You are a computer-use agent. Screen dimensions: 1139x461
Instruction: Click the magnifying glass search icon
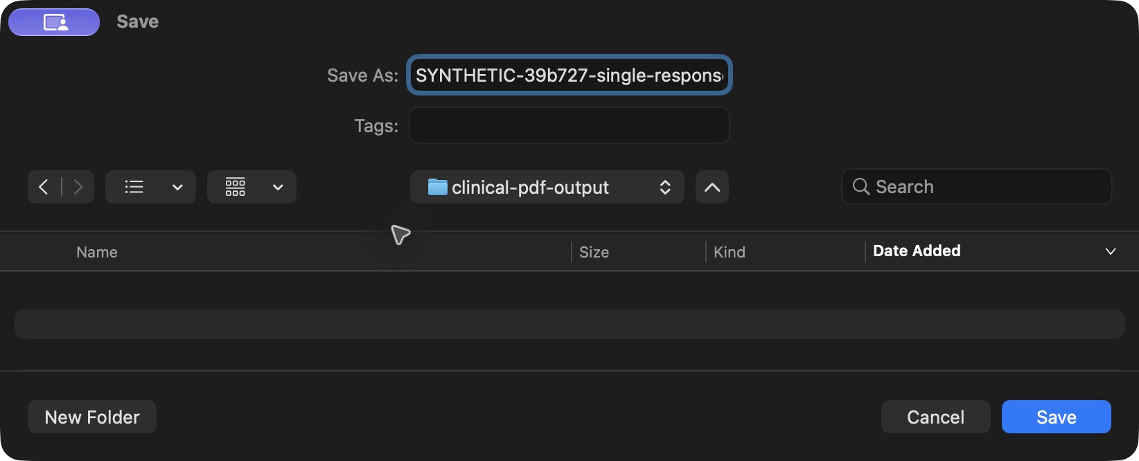pos(861,187)
